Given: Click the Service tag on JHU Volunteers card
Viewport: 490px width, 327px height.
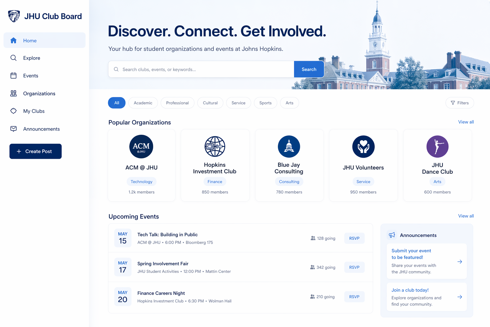Looking at the screenshot, I should pyautogui.click(x=363, y=182).
